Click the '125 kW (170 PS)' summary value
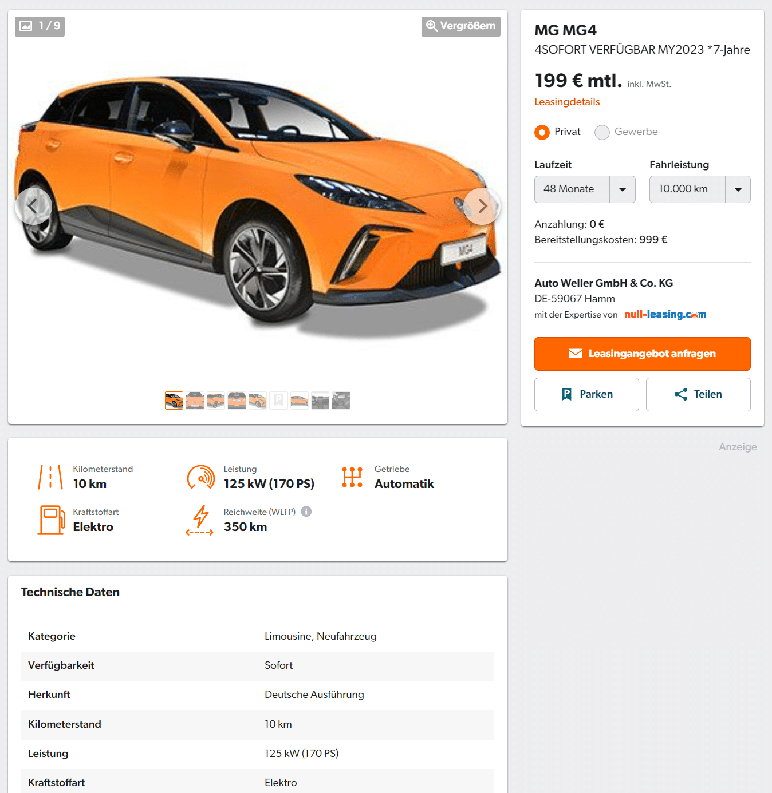772x793 pixels. (269, 484)
